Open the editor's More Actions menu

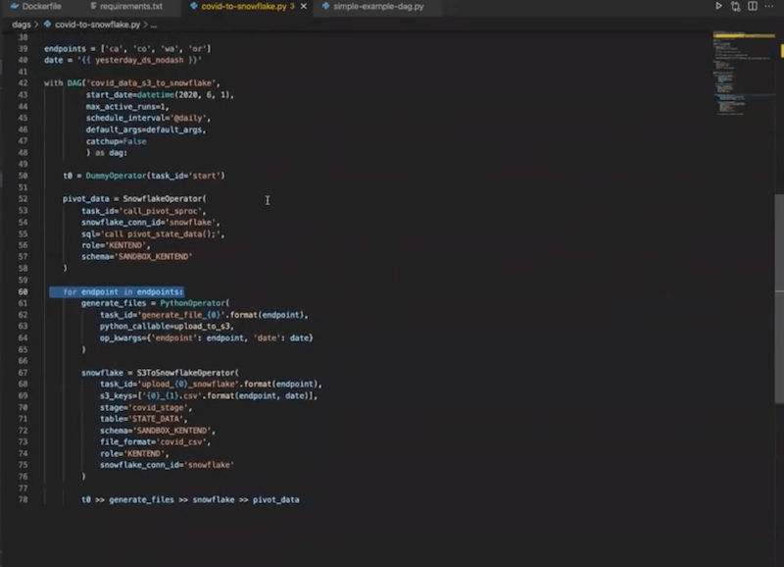770,6
